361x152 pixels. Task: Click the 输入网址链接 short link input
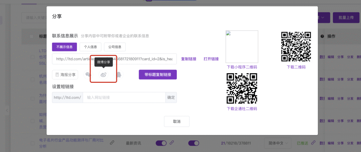[124, 98]
